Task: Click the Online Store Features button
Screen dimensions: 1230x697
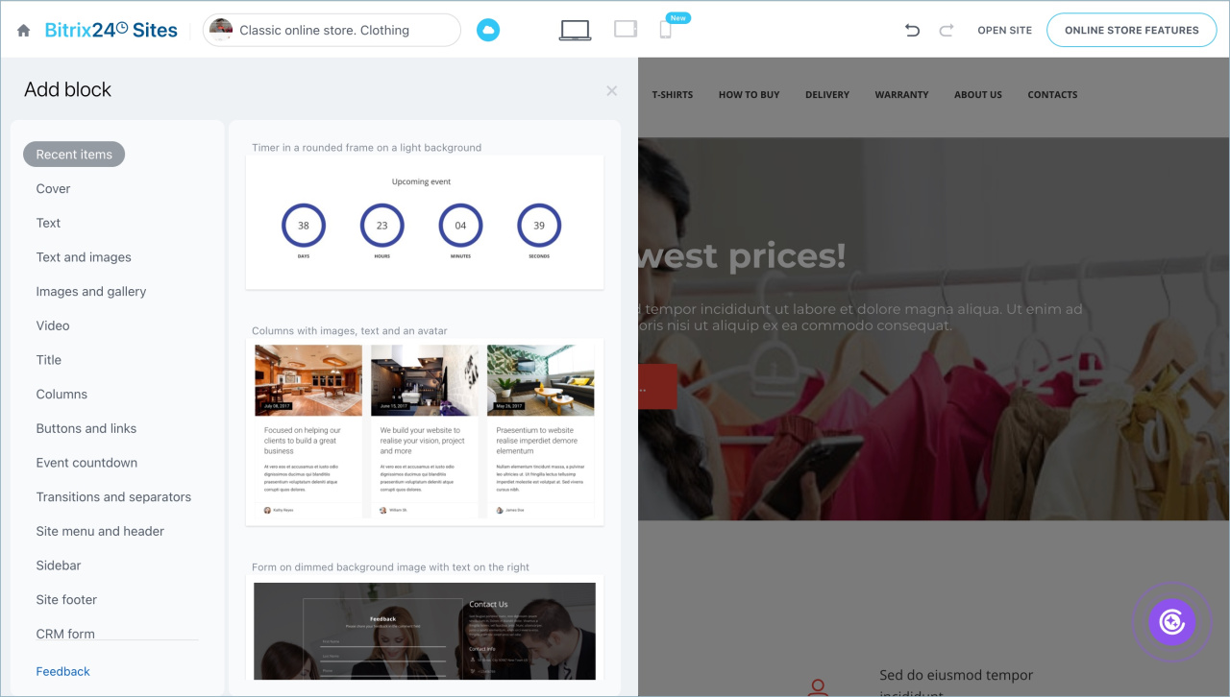Action: coord(1131,31)
